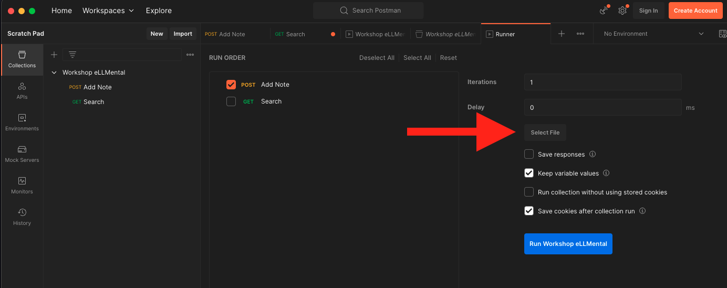Disable Save cookies after collection run
Screen dimensions: 727x288
529,211
